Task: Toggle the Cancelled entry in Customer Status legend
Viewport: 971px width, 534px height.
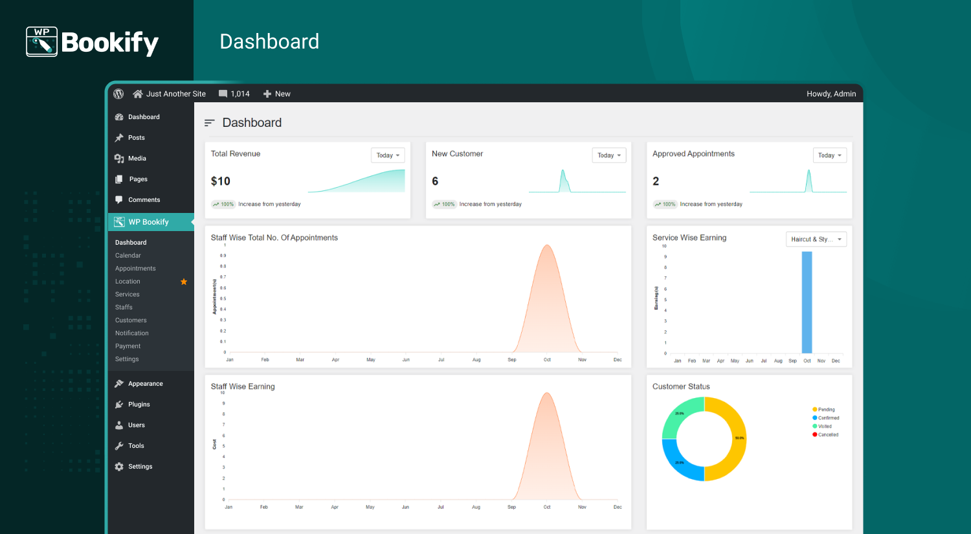Action: (x=825, y=434)
